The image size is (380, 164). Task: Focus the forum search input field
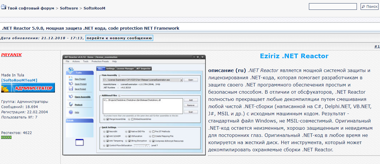click(x=333, y=6)
